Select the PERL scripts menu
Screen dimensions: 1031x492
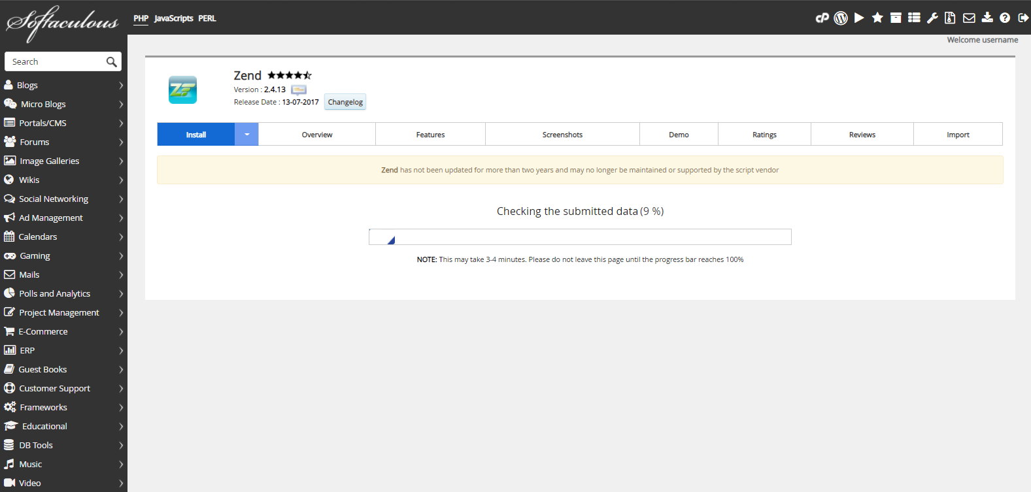[207, 18]
